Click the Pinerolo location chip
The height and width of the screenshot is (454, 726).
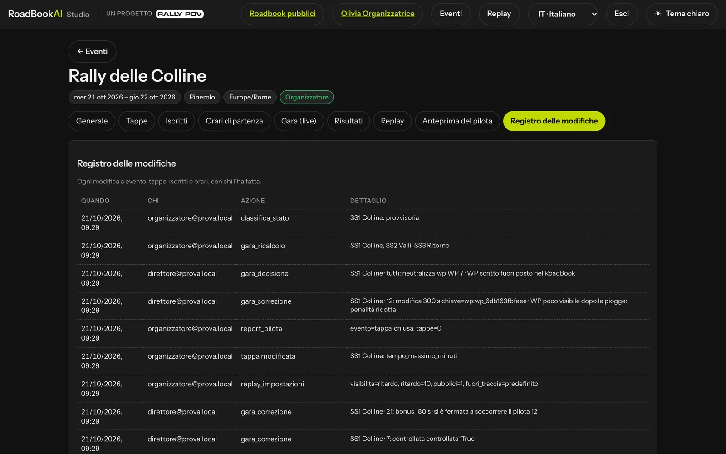point(202,97)
